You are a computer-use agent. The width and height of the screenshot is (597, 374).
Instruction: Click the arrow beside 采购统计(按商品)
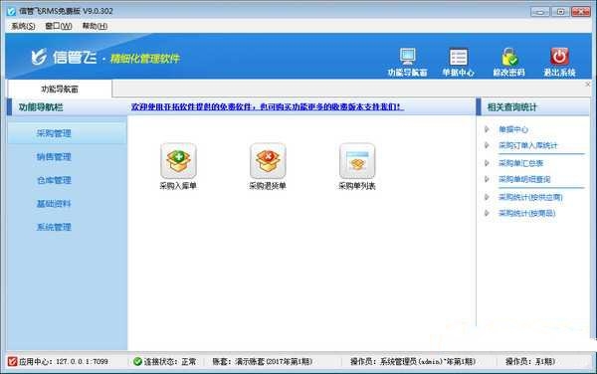[x=487, y=213]
